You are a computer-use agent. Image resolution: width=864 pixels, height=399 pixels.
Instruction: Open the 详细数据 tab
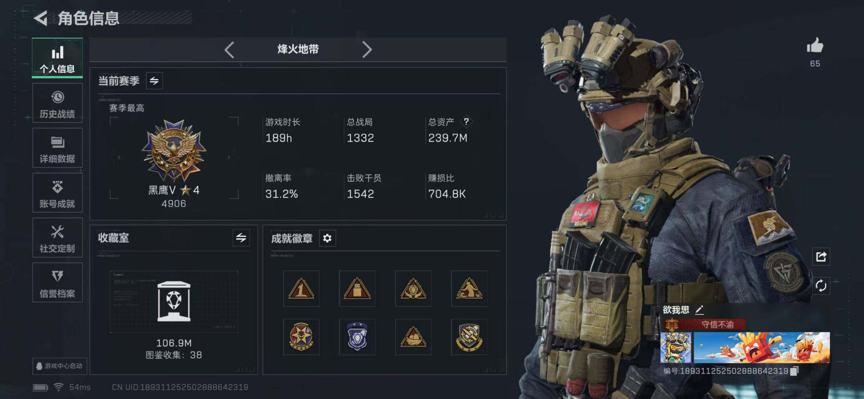coord(57,148)
